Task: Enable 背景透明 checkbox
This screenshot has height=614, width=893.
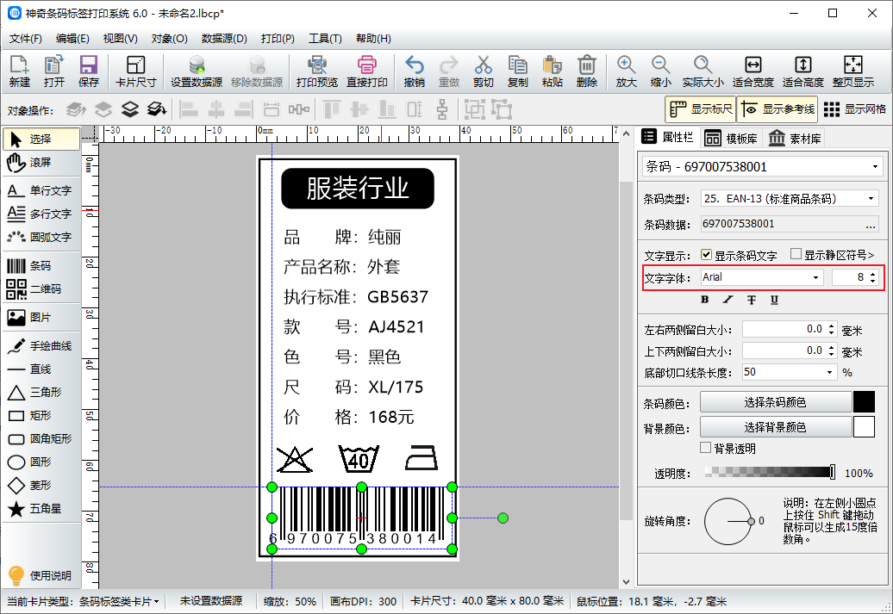Action: coord(706,448)
